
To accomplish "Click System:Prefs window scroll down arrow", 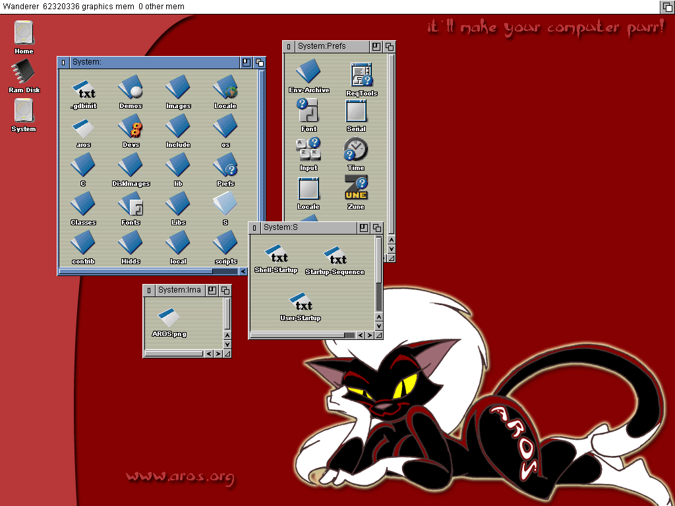I will tap(392, 249).
